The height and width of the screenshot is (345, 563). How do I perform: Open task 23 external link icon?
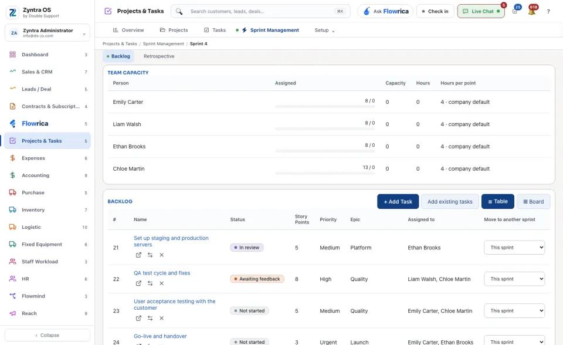(138, 318)
